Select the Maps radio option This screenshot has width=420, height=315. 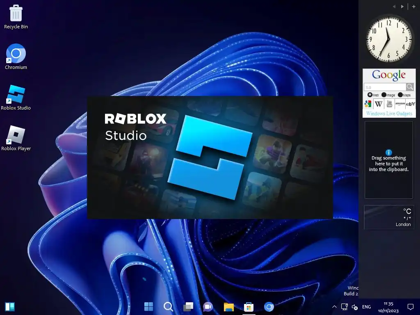pos(400,95)
